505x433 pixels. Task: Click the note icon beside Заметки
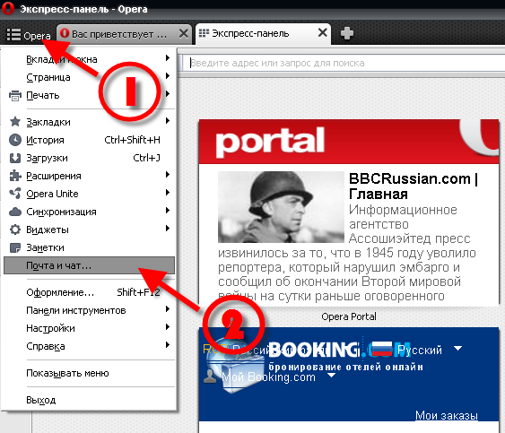click(x=15, y=248)
